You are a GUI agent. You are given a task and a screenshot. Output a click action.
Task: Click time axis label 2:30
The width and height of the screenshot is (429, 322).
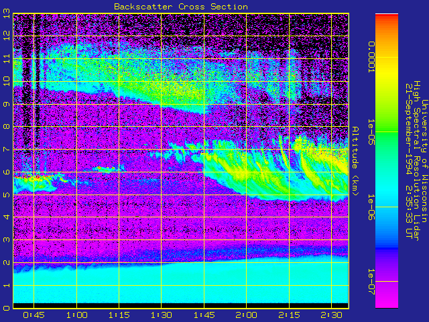331,315
